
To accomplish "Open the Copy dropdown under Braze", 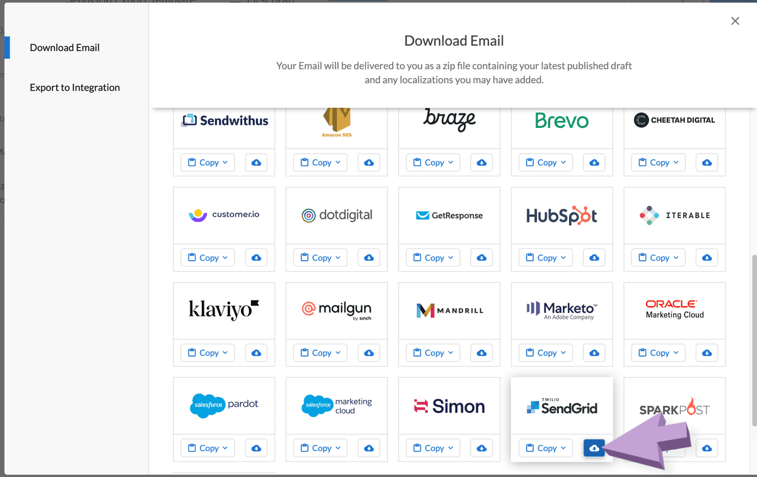I will (x=433, y=163).
